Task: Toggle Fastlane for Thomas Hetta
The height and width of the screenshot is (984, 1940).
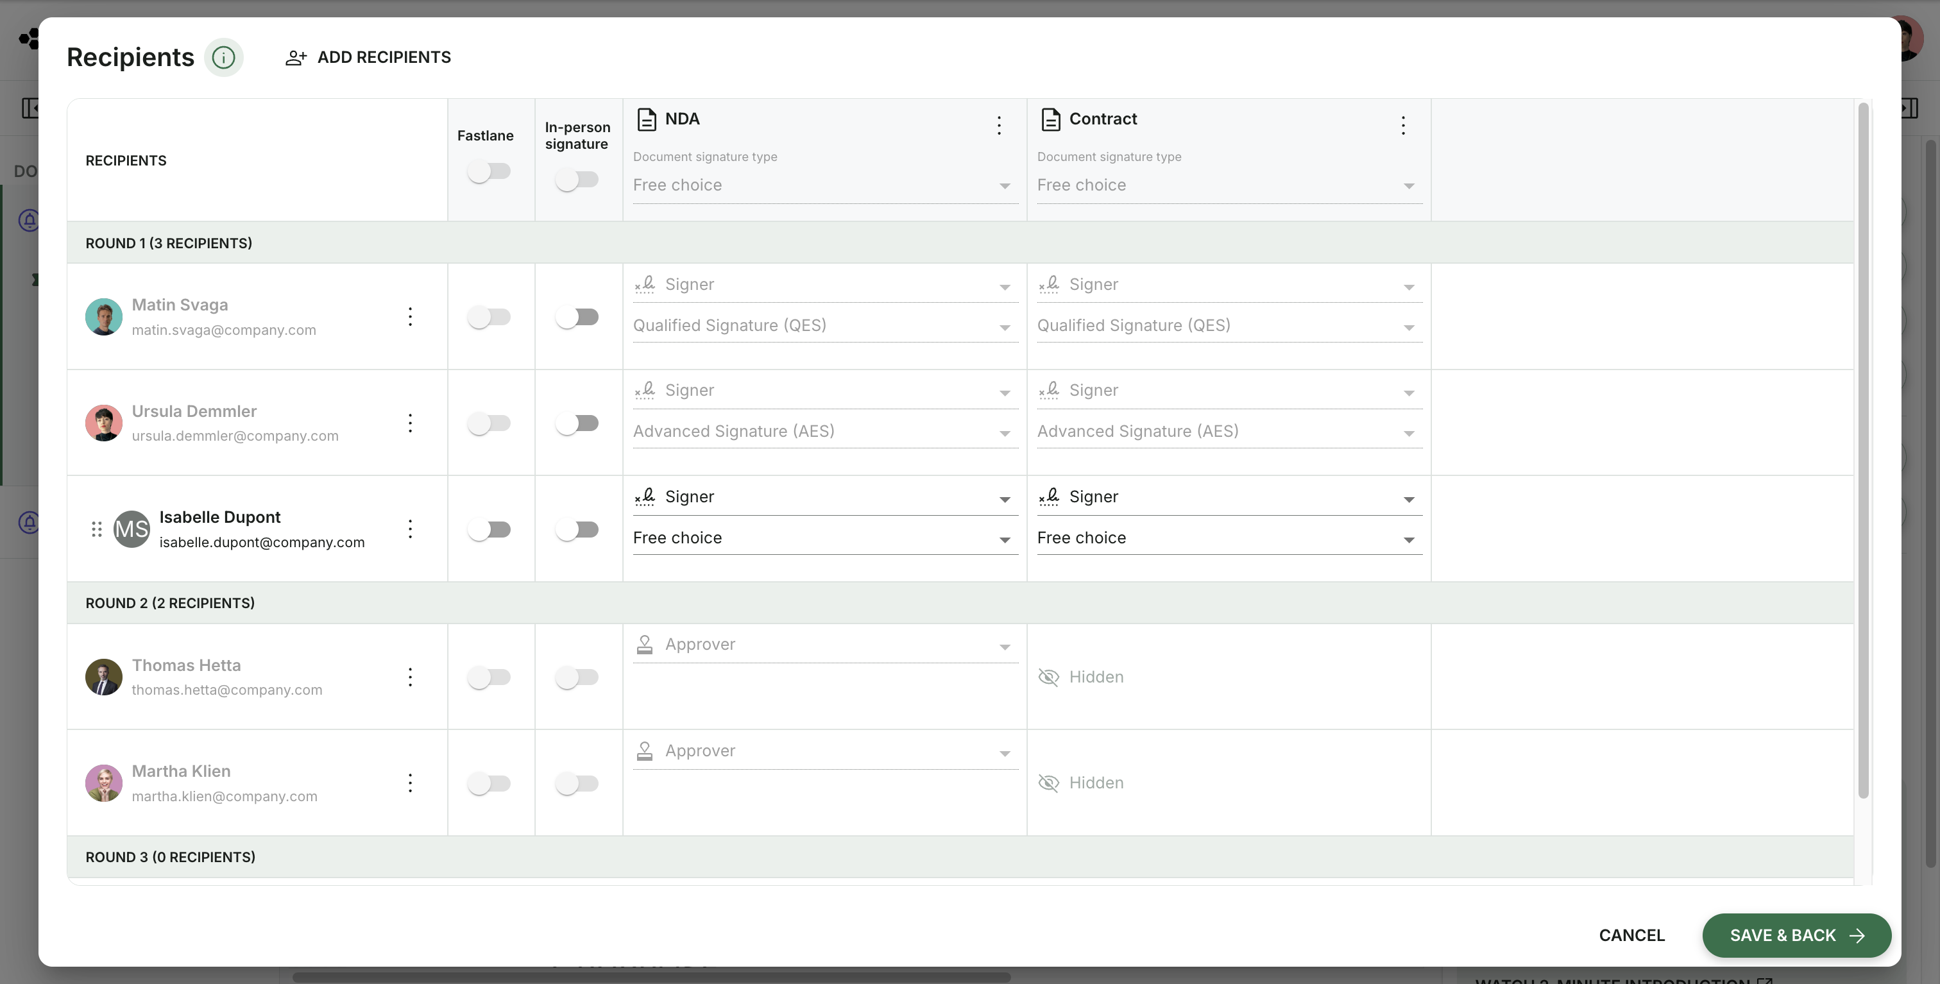Action: [x=489, y=677]
